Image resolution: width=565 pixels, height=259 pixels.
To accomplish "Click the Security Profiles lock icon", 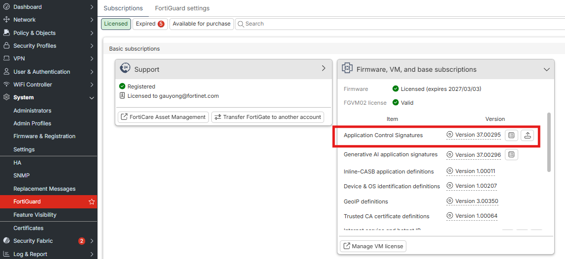I will click(x=6, y=46).
